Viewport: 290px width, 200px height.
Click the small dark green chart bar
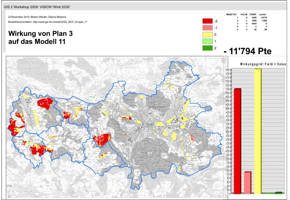coord(278,193)
